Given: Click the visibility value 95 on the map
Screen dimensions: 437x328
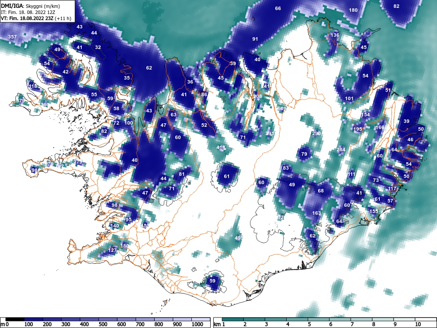Looking at the screenshot, I should 128,220.
